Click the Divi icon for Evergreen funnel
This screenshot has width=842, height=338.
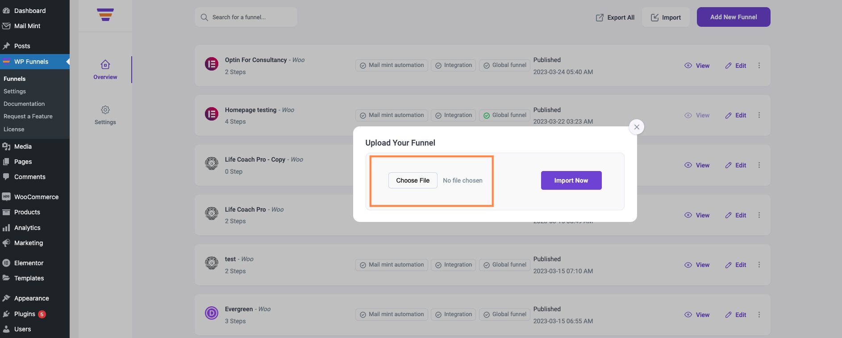click(x=212, y=313)
